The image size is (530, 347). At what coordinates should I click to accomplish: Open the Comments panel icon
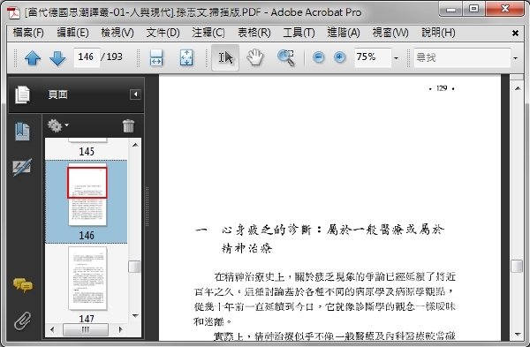[x=23, y=285]
